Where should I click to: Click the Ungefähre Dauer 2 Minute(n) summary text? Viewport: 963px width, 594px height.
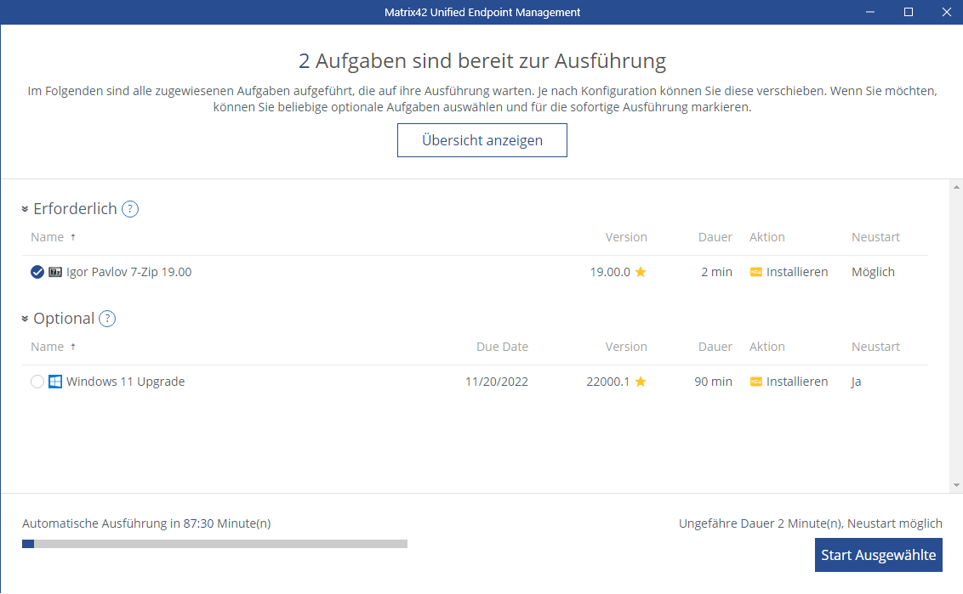810,523
